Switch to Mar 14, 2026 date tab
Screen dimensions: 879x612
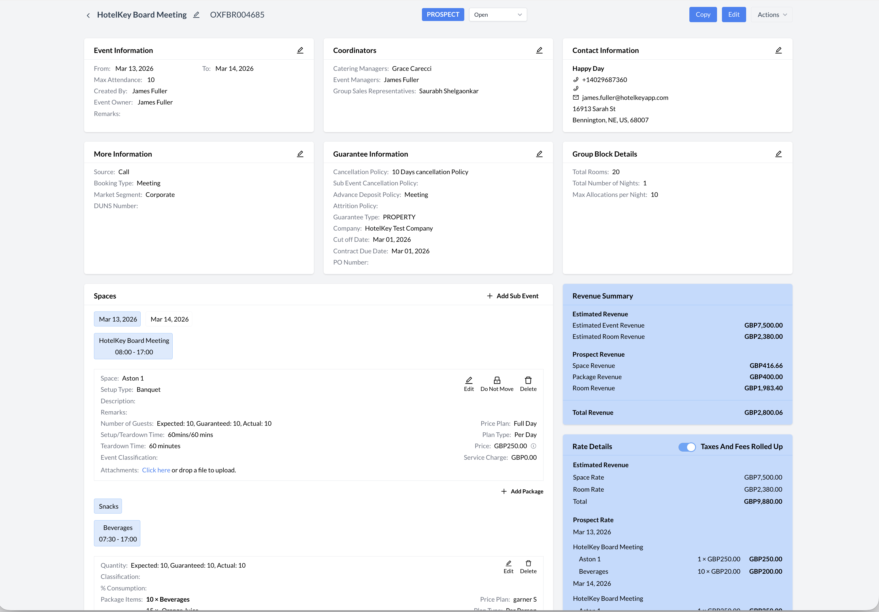point(169,319)
